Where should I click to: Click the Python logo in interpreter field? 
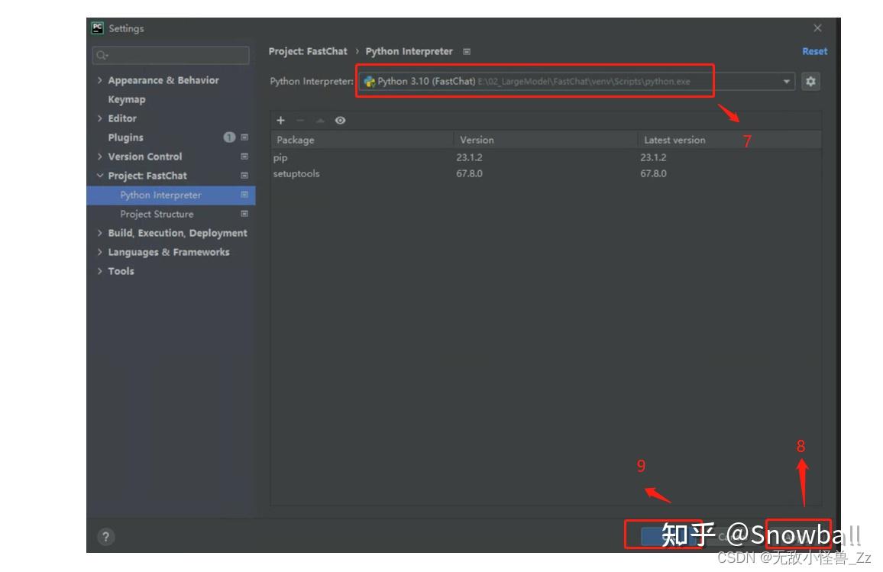click(369, 81)
